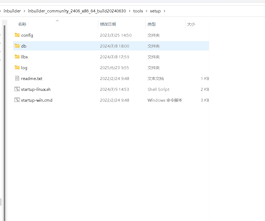Select the db folder row
Screen dimensions: 265x221
79,46
